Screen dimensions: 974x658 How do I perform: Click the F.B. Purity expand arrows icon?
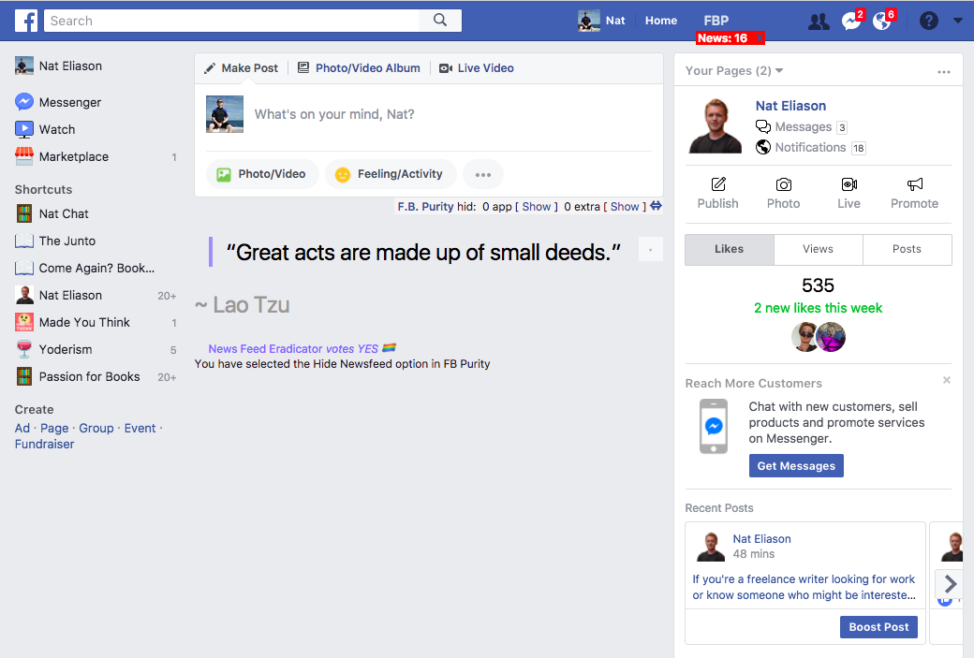click(x=656, y=206)
